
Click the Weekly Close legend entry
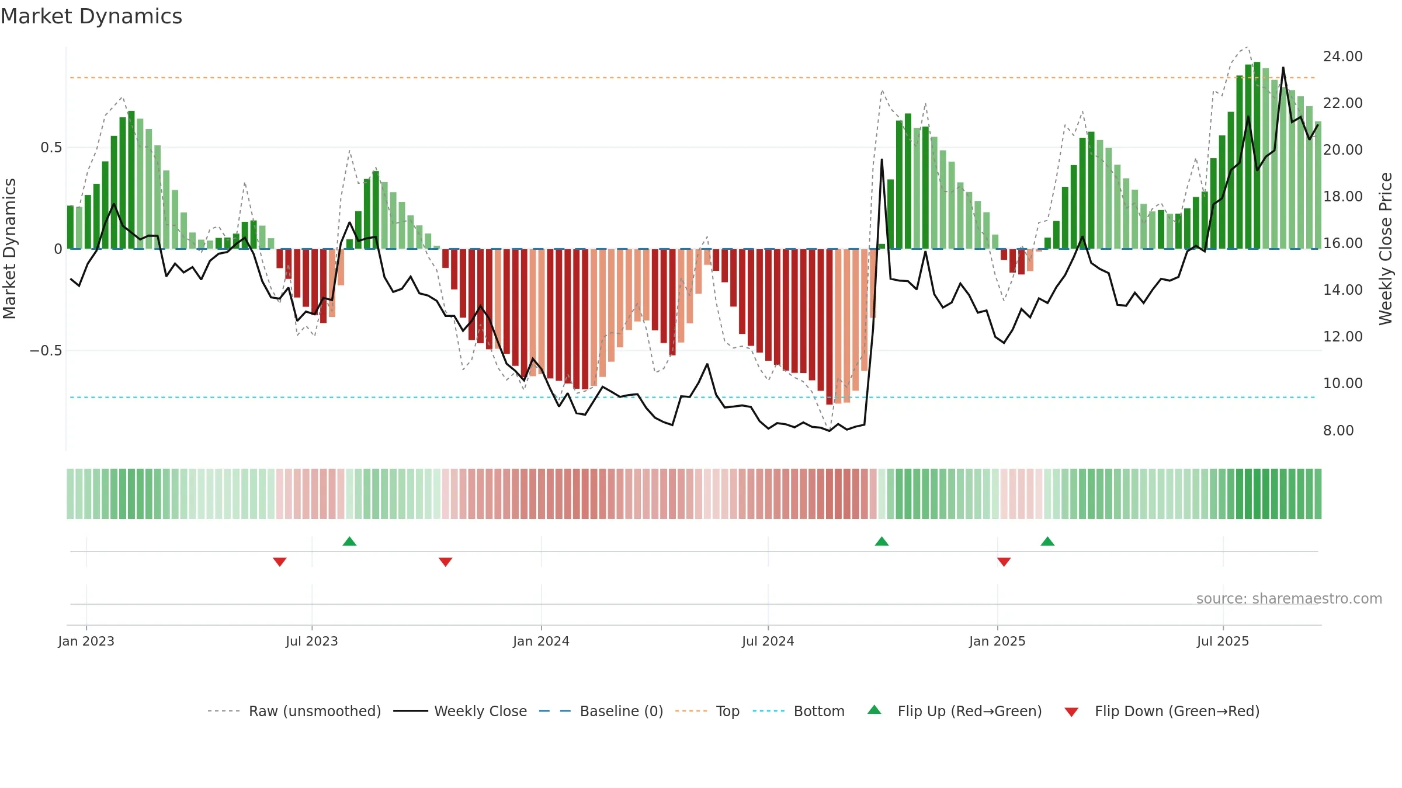click(x=460, y=711)
